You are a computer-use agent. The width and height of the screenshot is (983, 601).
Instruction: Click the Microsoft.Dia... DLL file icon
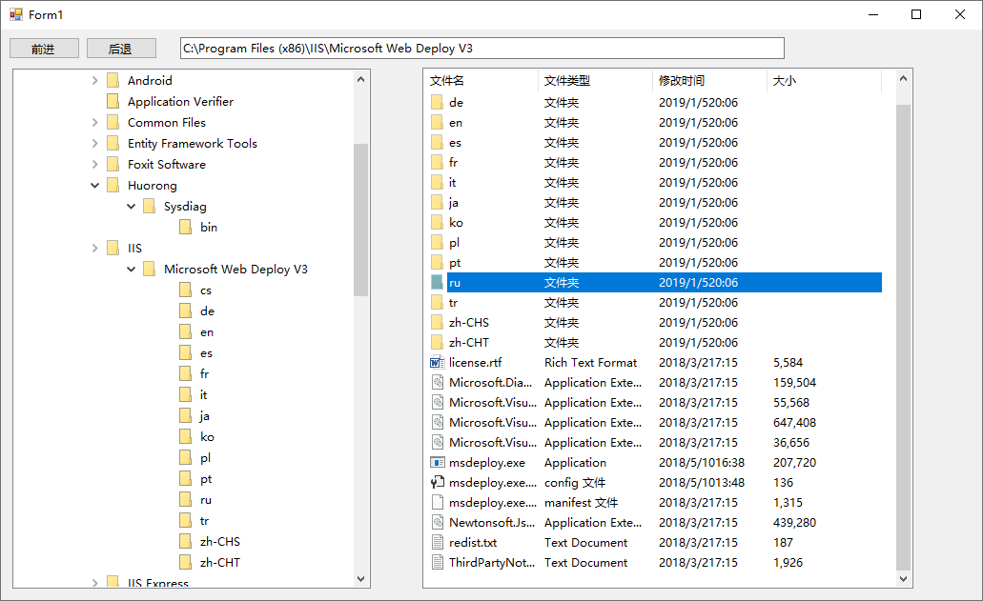tap(437, 383)
